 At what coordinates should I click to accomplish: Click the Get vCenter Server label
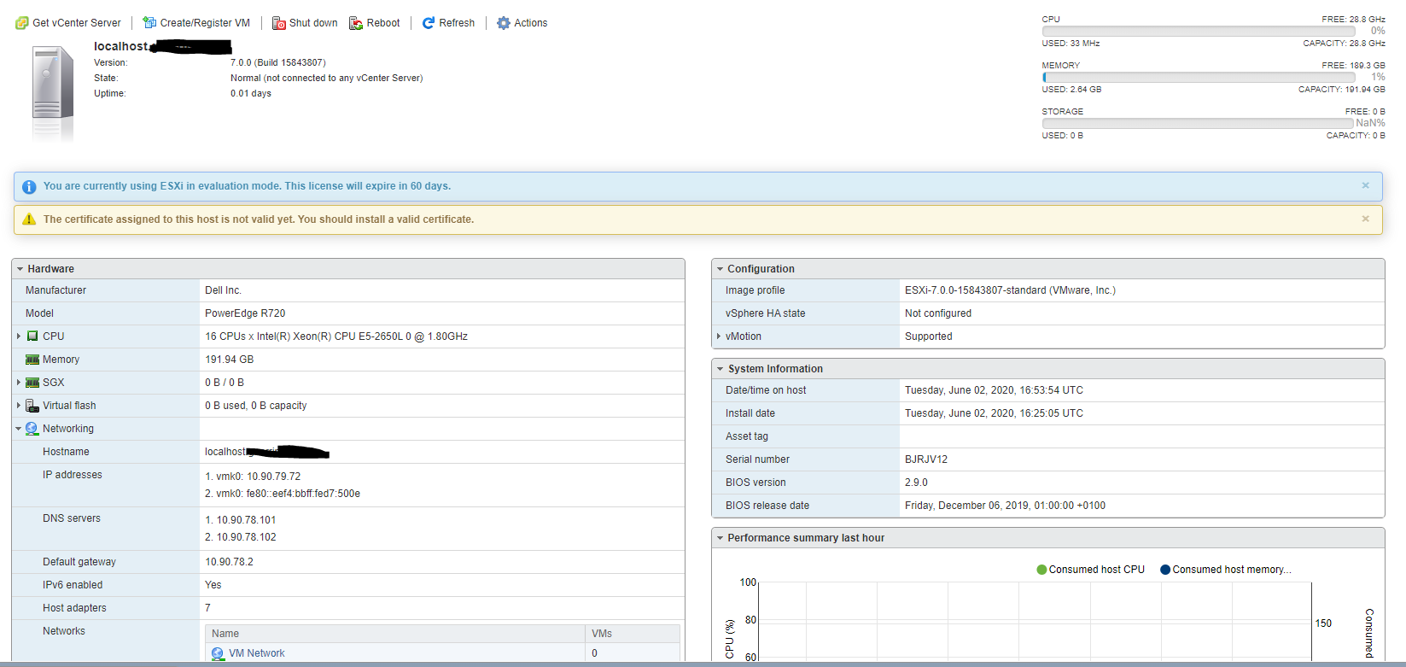(77, 23)
